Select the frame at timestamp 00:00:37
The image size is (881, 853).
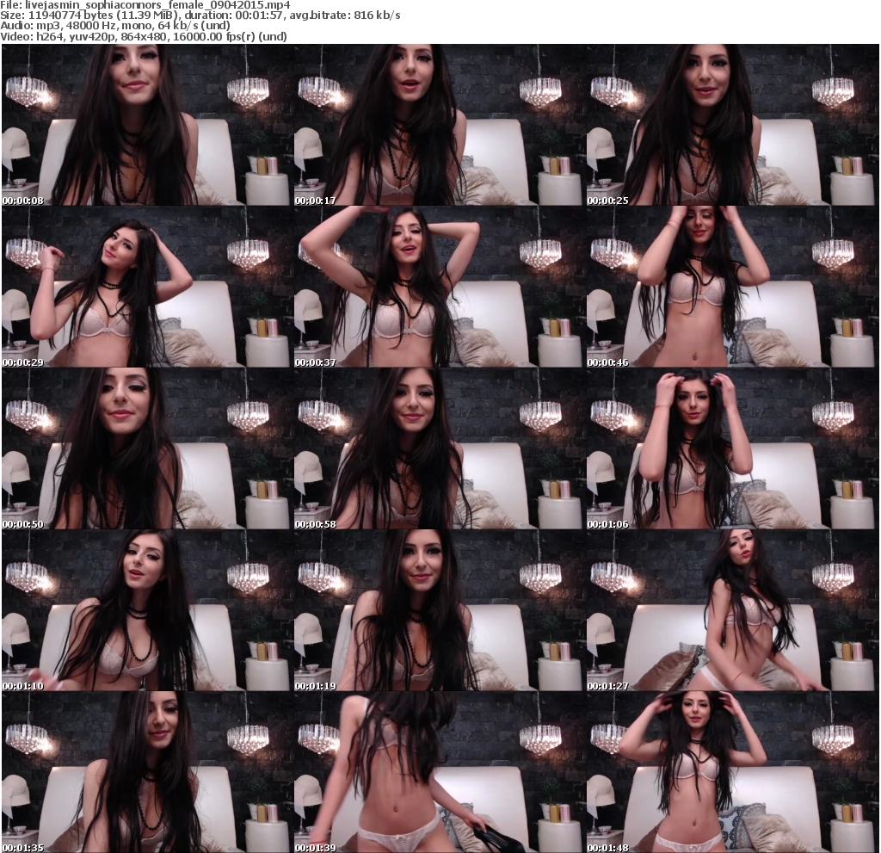440,287
